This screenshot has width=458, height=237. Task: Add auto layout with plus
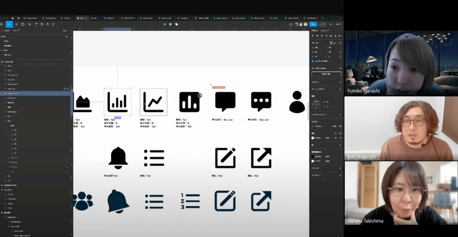pos(340,89)
